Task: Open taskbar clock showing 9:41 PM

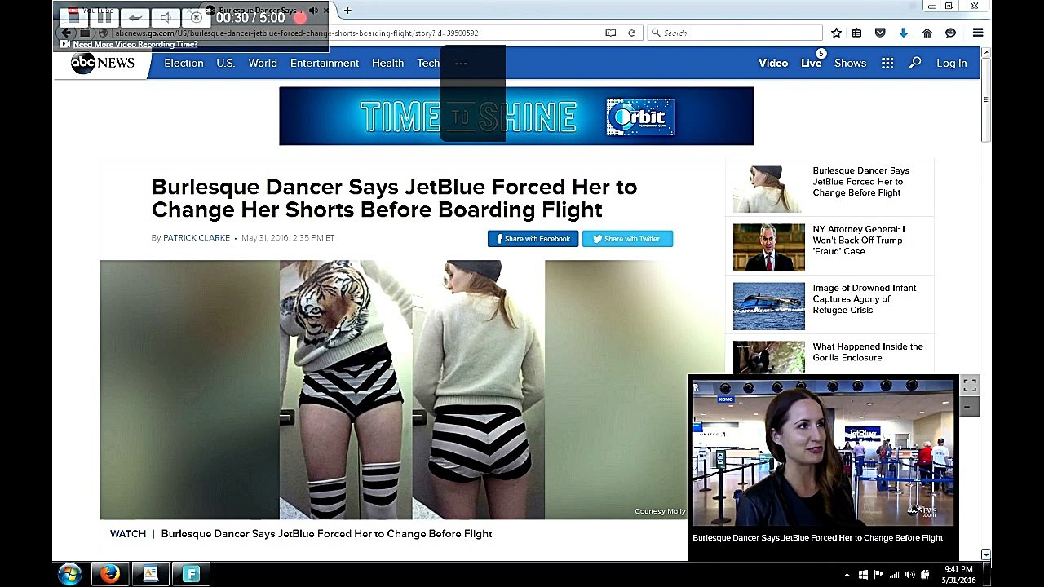Action: [958, 575]
